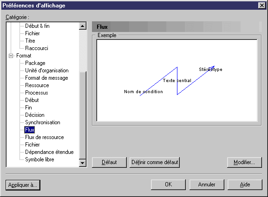Viewport: 268px width, 197px height.
Task: Click the category list scroll down arrow
Action: coord(83,163)
